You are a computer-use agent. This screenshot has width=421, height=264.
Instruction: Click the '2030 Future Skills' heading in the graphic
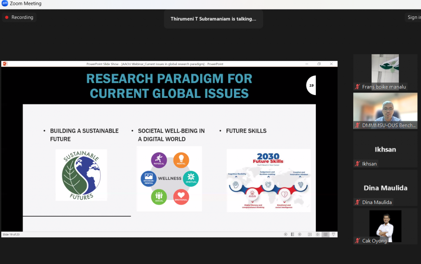tap(268, 158)
